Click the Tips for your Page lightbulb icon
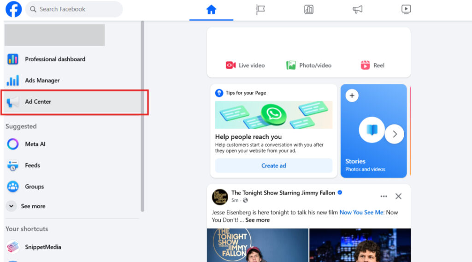The width and height of the screenshot is (472, 262). (x=219, y=93)
